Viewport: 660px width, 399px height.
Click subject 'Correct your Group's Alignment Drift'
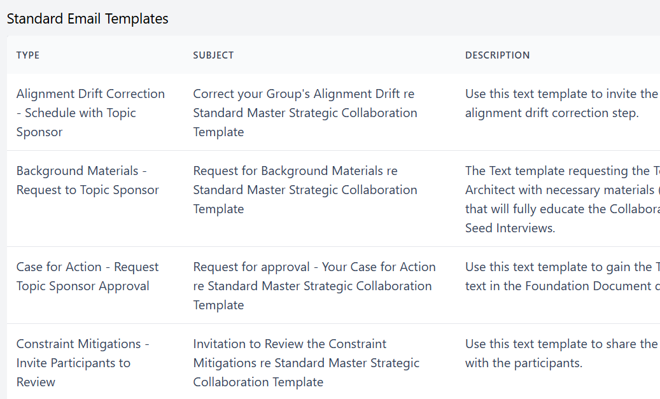tap(305, 113)
